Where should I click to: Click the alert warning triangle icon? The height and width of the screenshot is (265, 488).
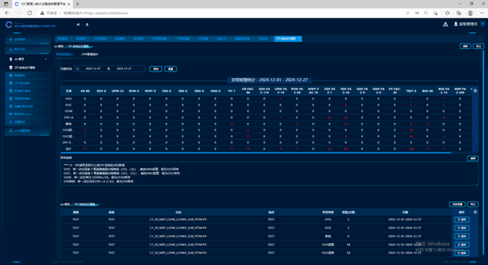pyautogui.click(x=446, y=24)
